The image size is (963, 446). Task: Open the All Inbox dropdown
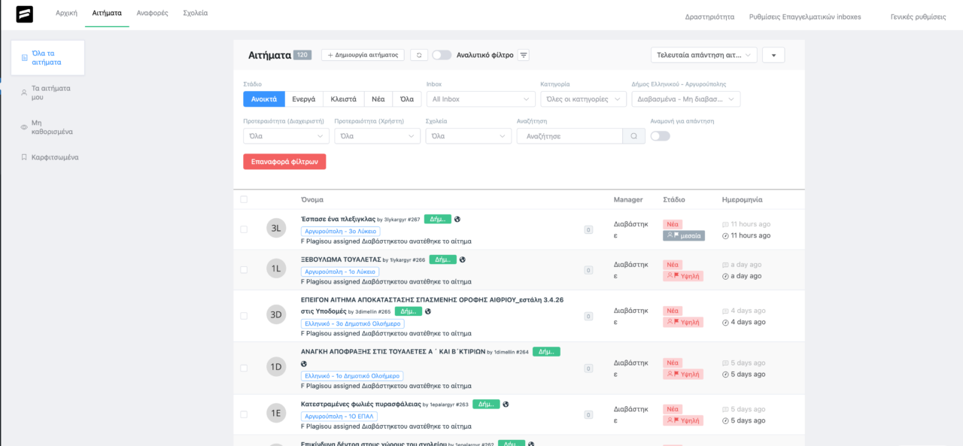point(480,99)
